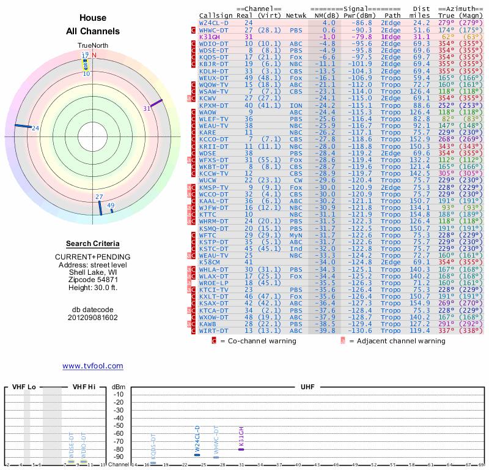Screen dimensions: 489x470
Task: Click the co-channel C icon beside WQOW-TV
Action: point(193,84)
